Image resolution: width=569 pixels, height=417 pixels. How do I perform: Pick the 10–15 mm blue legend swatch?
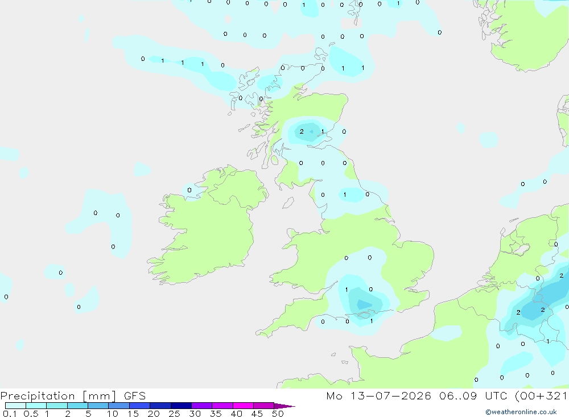pyautogui.click(x=119, y=406)
